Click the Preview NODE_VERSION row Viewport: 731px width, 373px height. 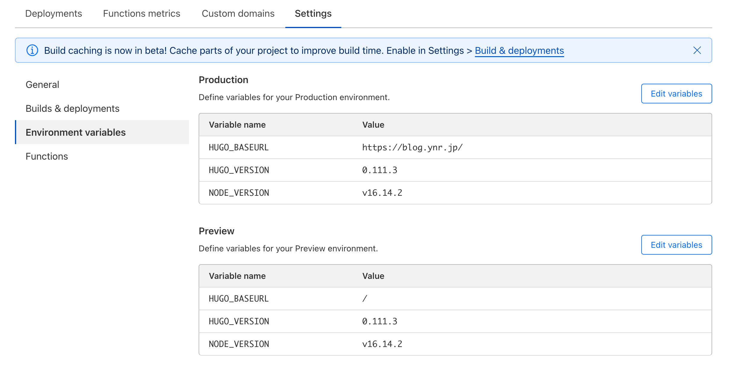[455, 344]
